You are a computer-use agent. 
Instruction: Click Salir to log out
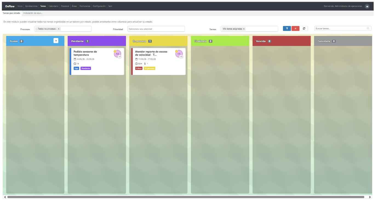[x=110, y=6]
